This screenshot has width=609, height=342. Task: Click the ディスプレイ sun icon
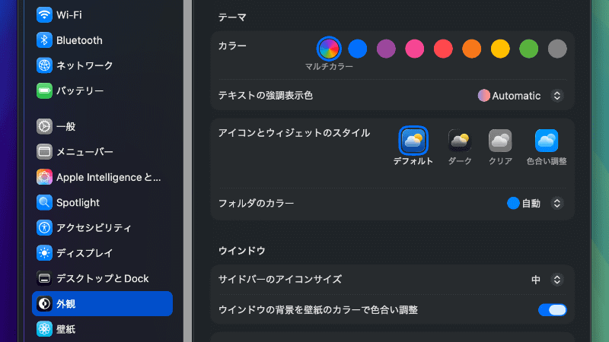click(44, 253)
